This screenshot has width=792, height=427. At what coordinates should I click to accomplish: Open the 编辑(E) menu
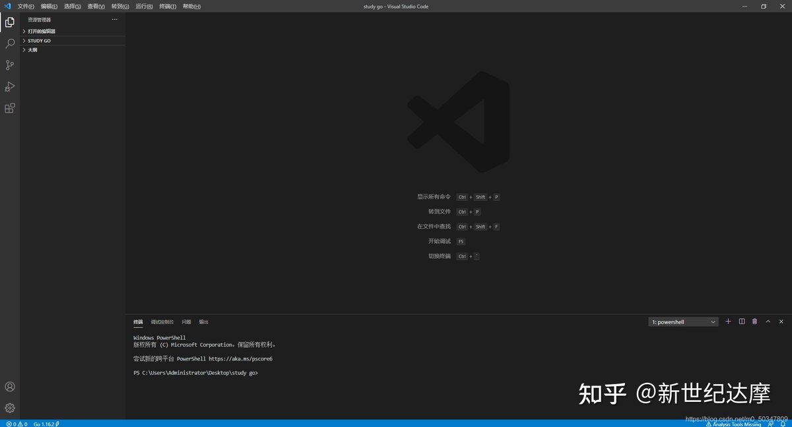(x=49, y=7)
